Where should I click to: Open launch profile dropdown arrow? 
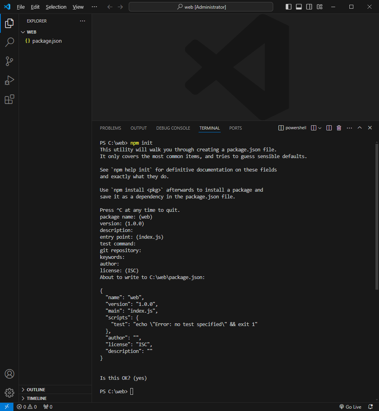(x=320, y=128)
